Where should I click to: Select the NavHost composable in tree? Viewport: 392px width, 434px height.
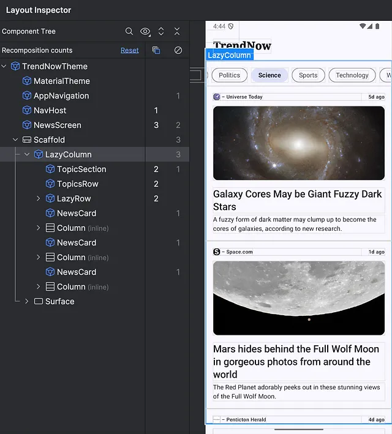coord(50,110)
